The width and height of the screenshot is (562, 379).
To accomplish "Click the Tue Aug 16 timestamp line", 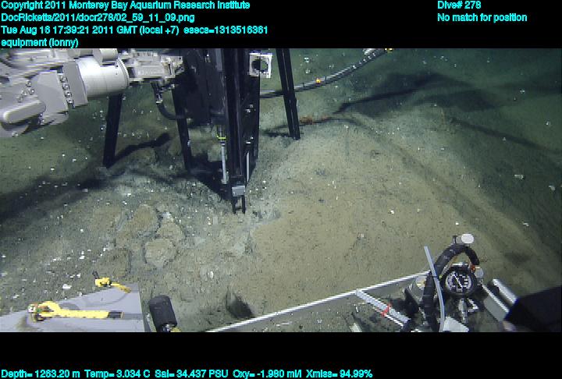I will pos(133,30).
